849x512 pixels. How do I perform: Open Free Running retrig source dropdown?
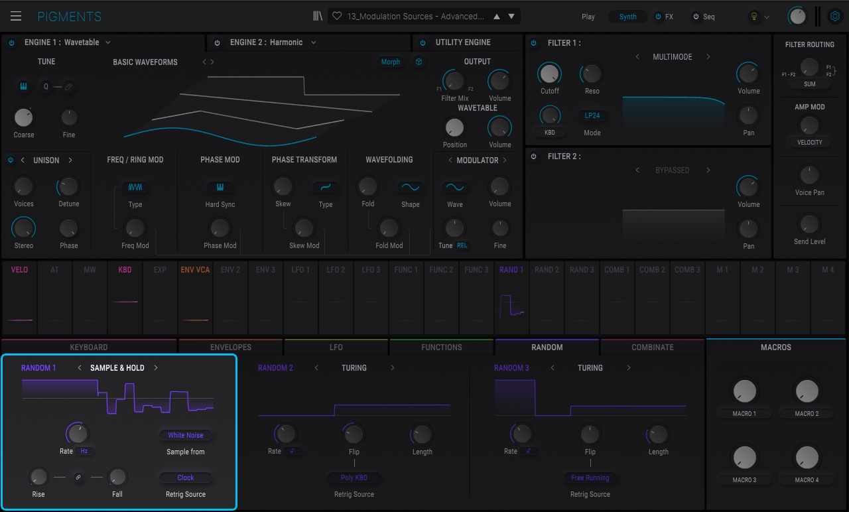click(590, 478)
